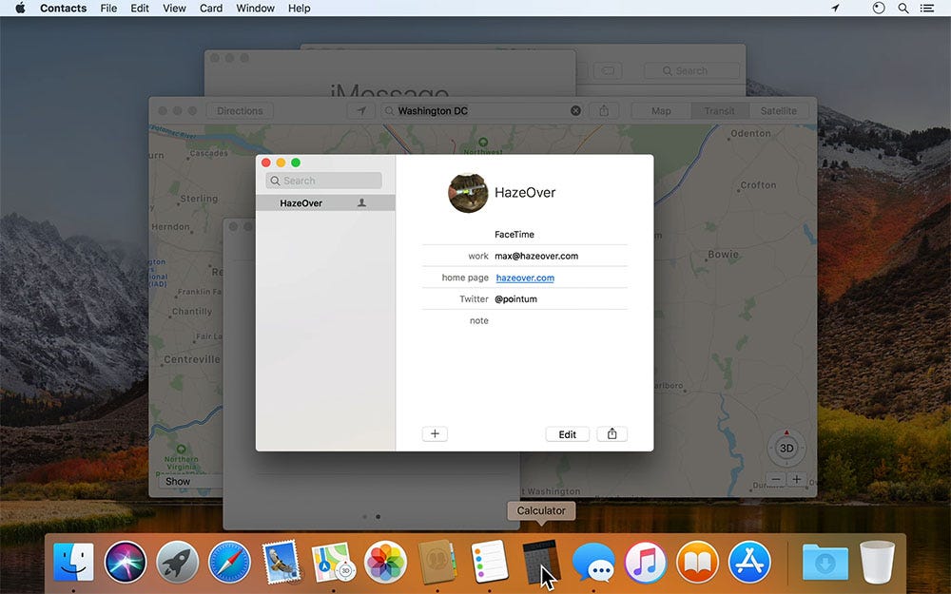The height and width of the screenshot is (594, 951).
Task: Click Edit button on contact card
Action: pyautogui.click(x=567, y=434)
